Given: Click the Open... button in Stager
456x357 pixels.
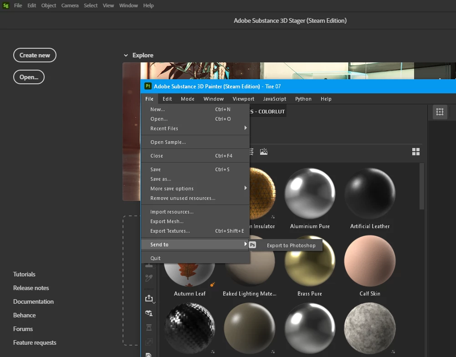Looking at the screenshot, I should tap(29, 77).
